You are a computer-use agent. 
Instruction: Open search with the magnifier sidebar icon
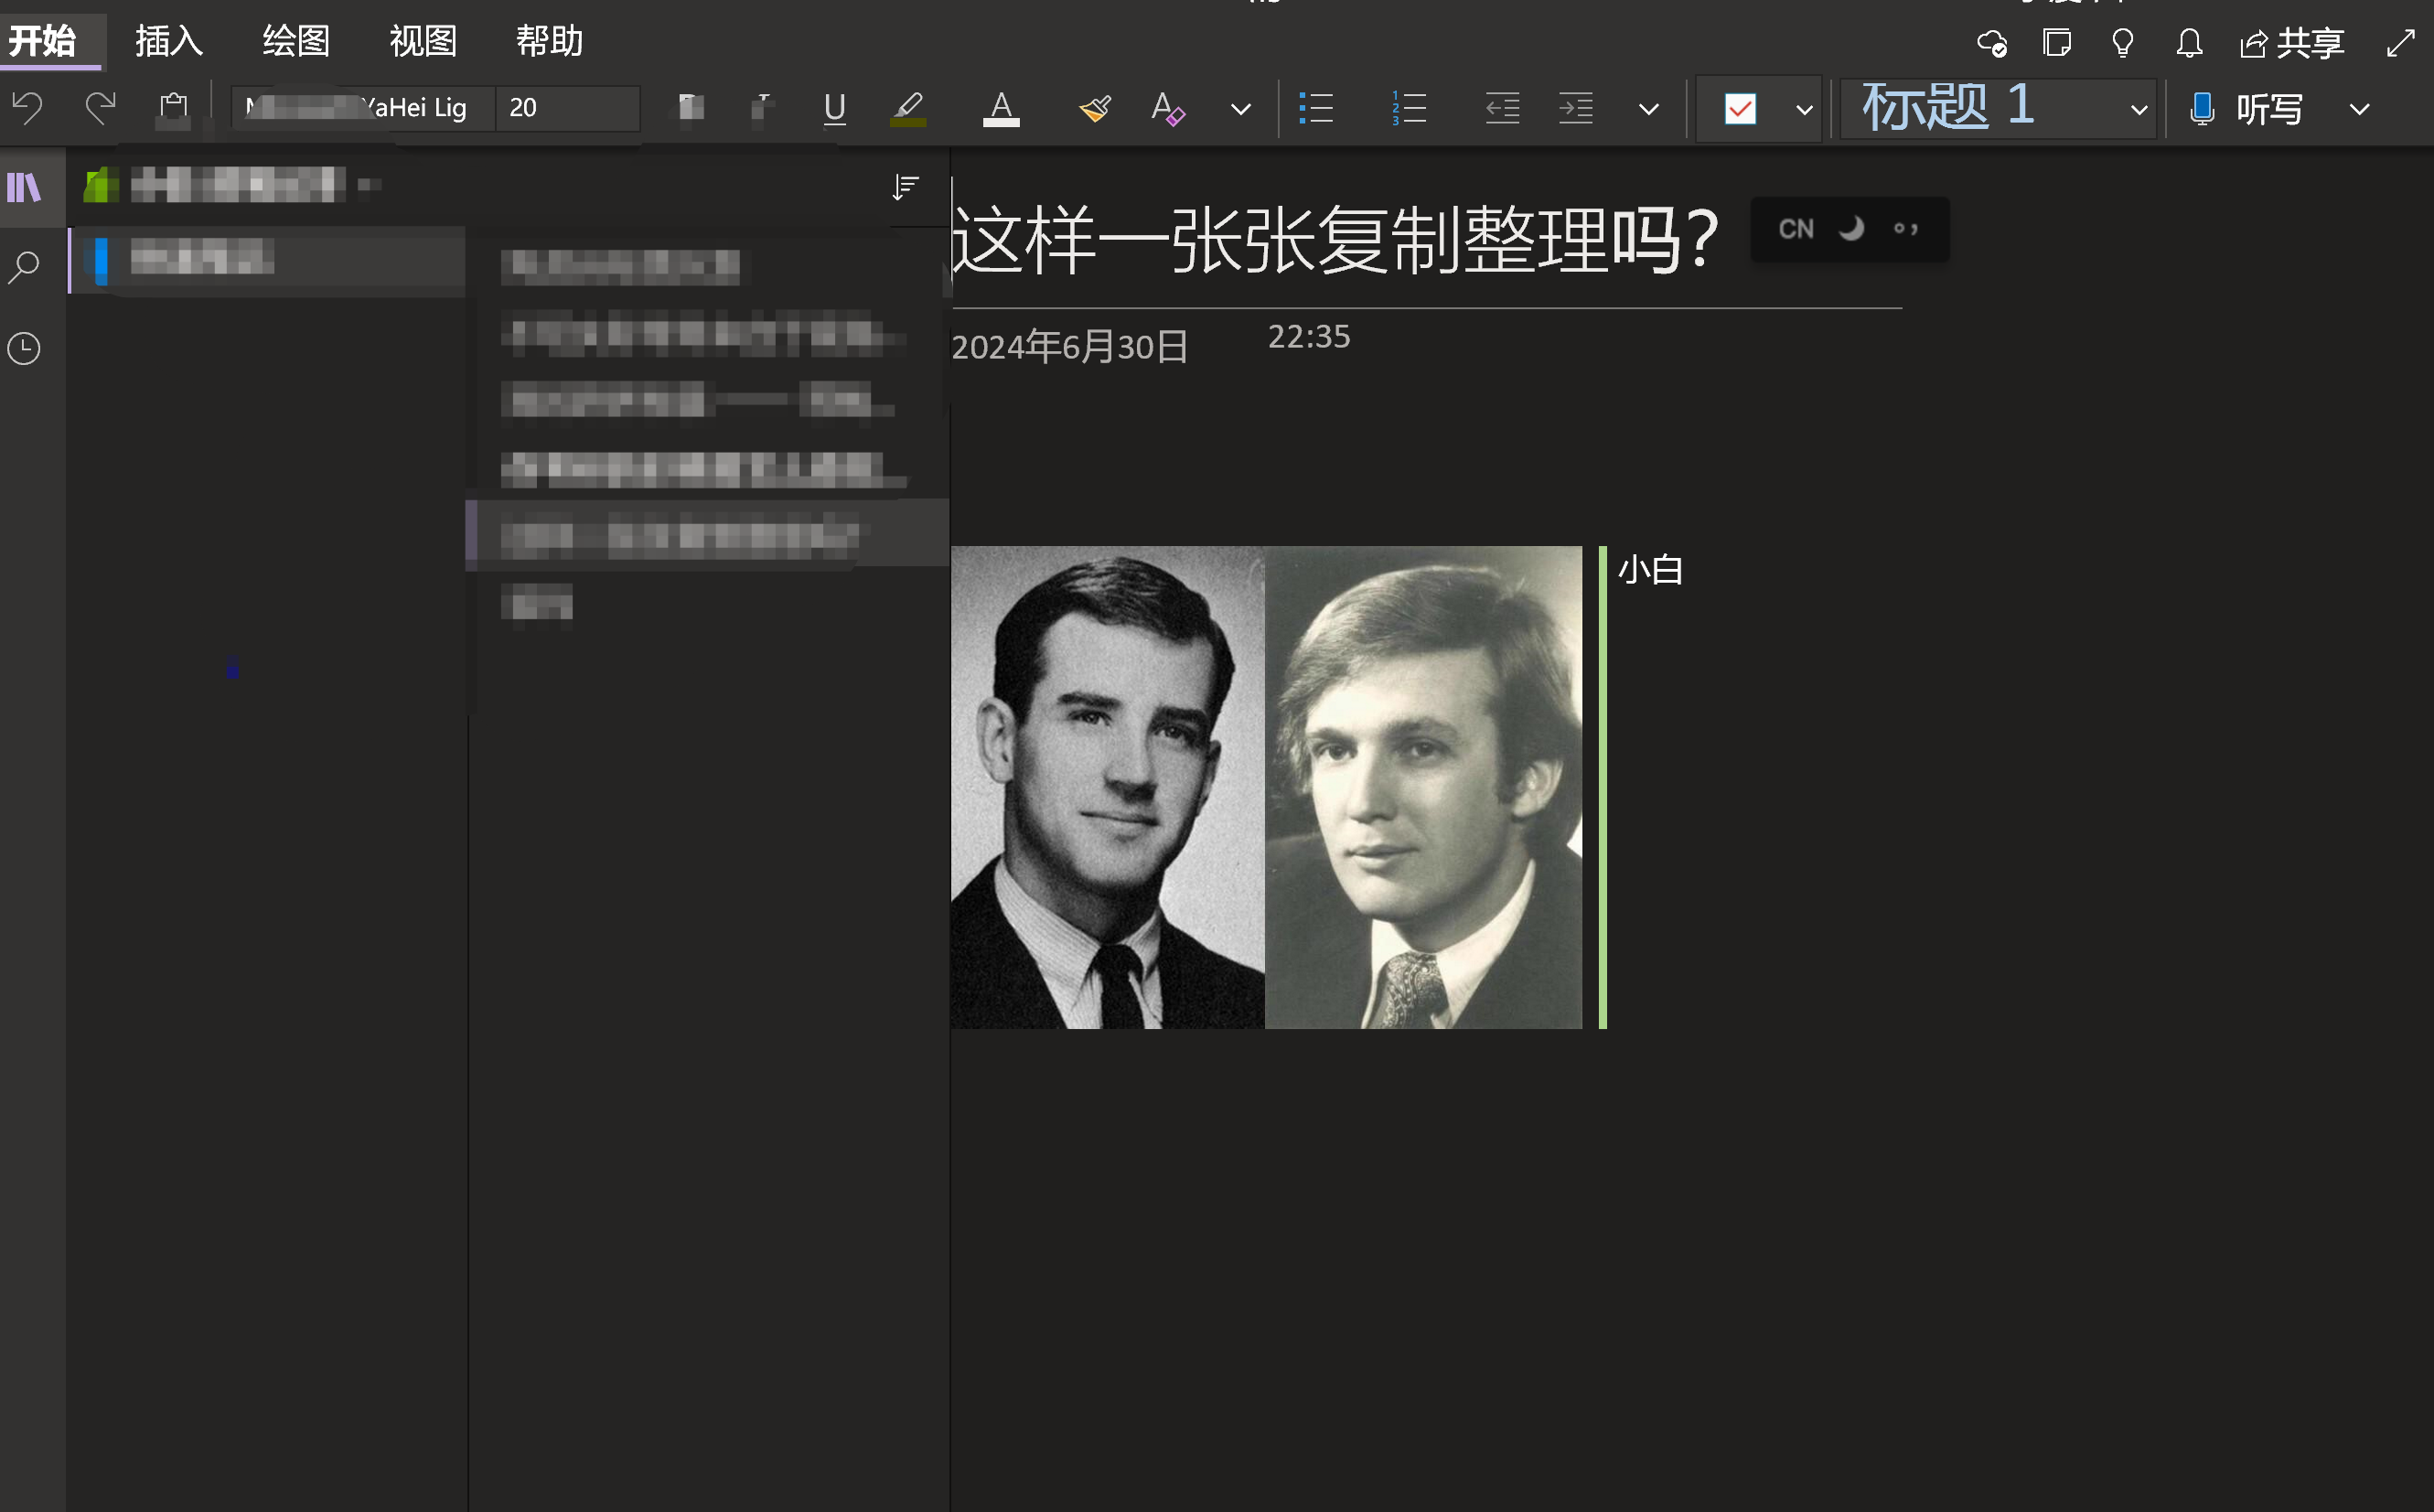point(23,266)
